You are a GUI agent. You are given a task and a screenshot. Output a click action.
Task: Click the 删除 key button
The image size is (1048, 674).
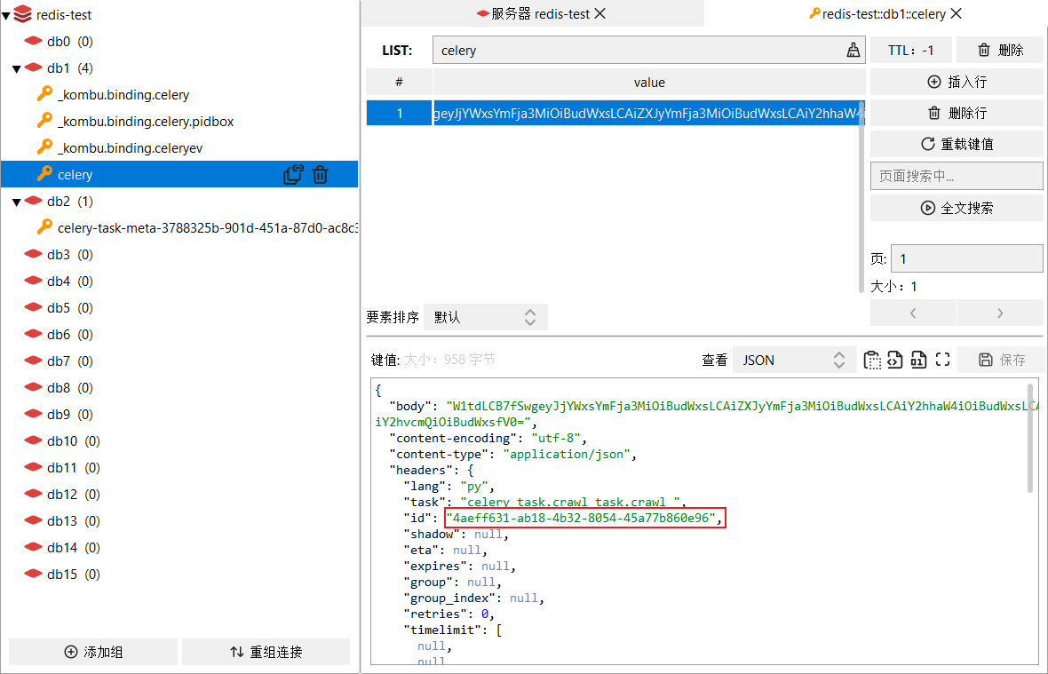(1000, 50)
